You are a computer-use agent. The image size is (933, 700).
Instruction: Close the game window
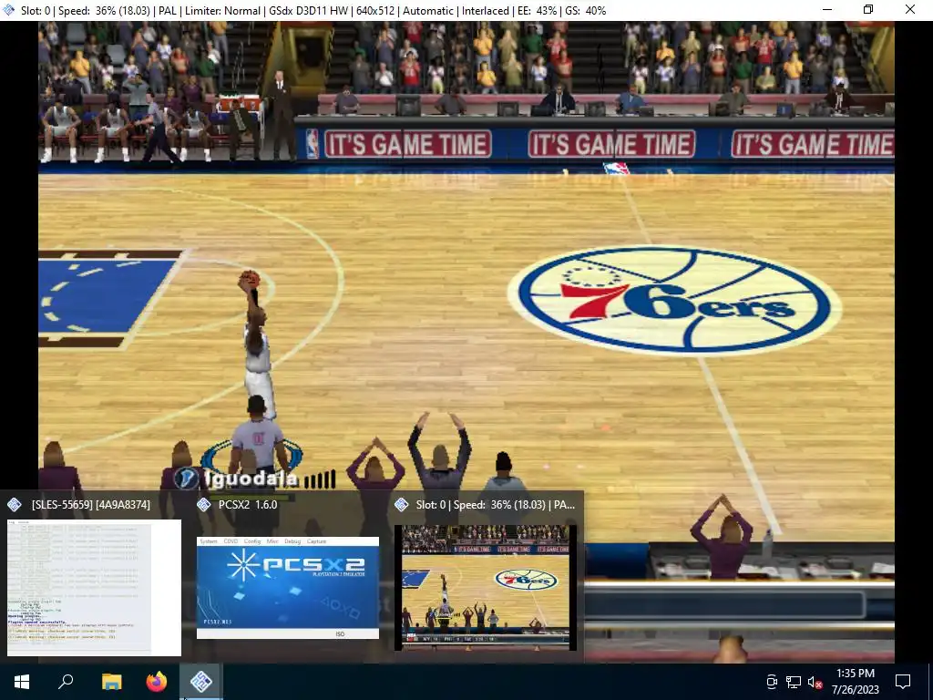tap(910, 9)
